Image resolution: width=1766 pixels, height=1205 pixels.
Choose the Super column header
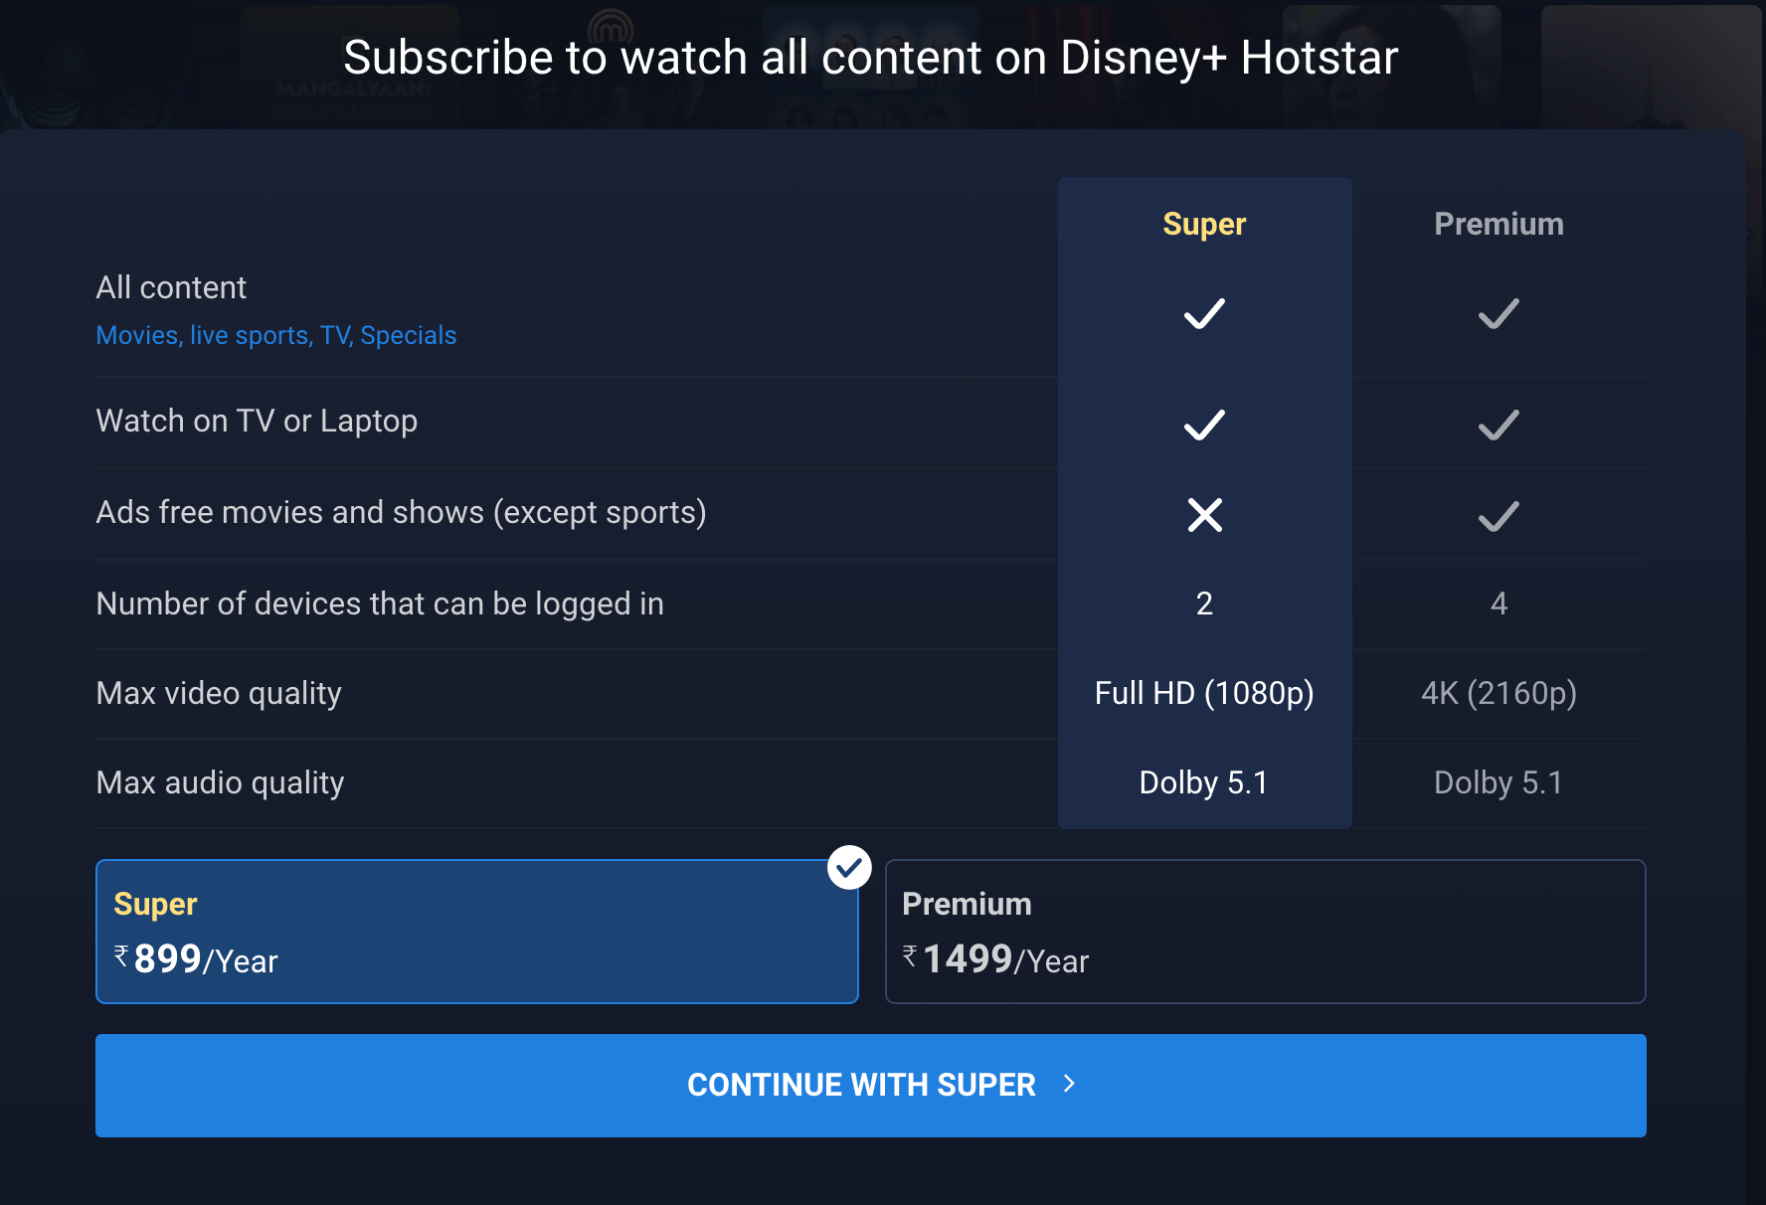1204,225
